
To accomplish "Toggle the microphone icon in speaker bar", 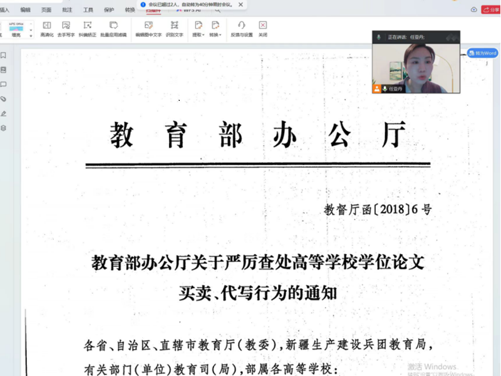I will [x=379, y=37].
